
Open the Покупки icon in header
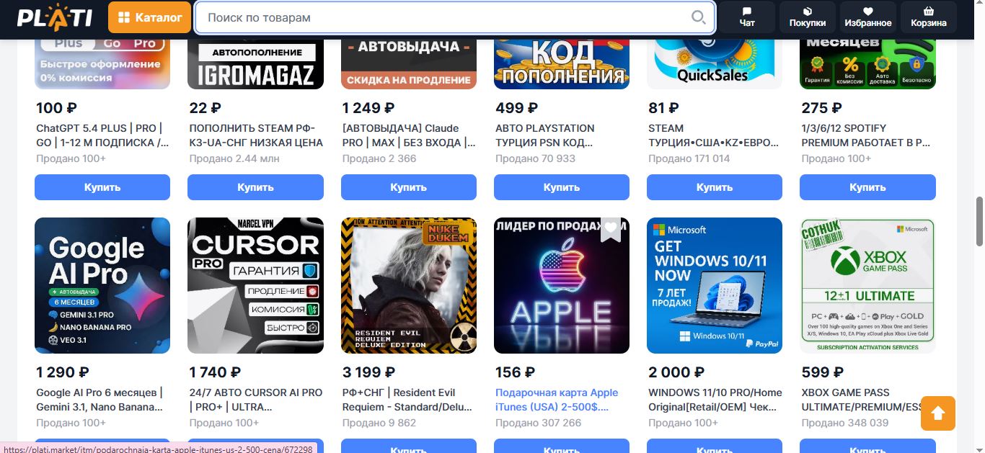pyautogui.click(x=808, y=17)
